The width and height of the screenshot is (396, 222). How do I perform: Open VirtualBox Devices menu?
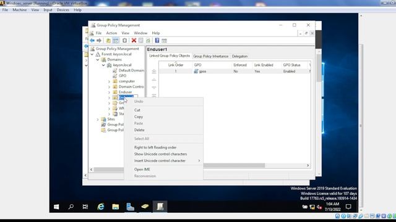[x=63, y=10]
